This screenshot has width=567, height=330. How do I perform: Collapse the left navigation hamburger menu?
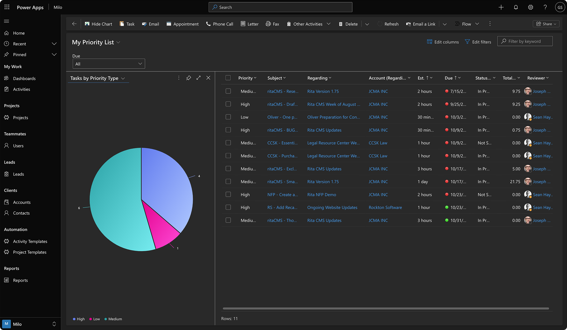point(6,21)
